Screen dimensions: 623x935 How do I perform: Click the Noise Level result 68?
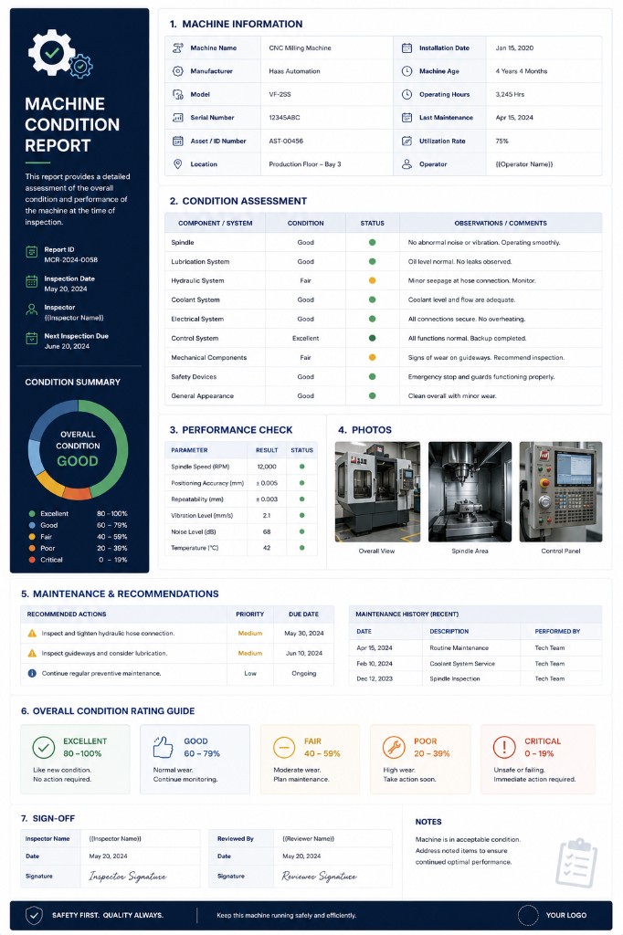[266, 532]
